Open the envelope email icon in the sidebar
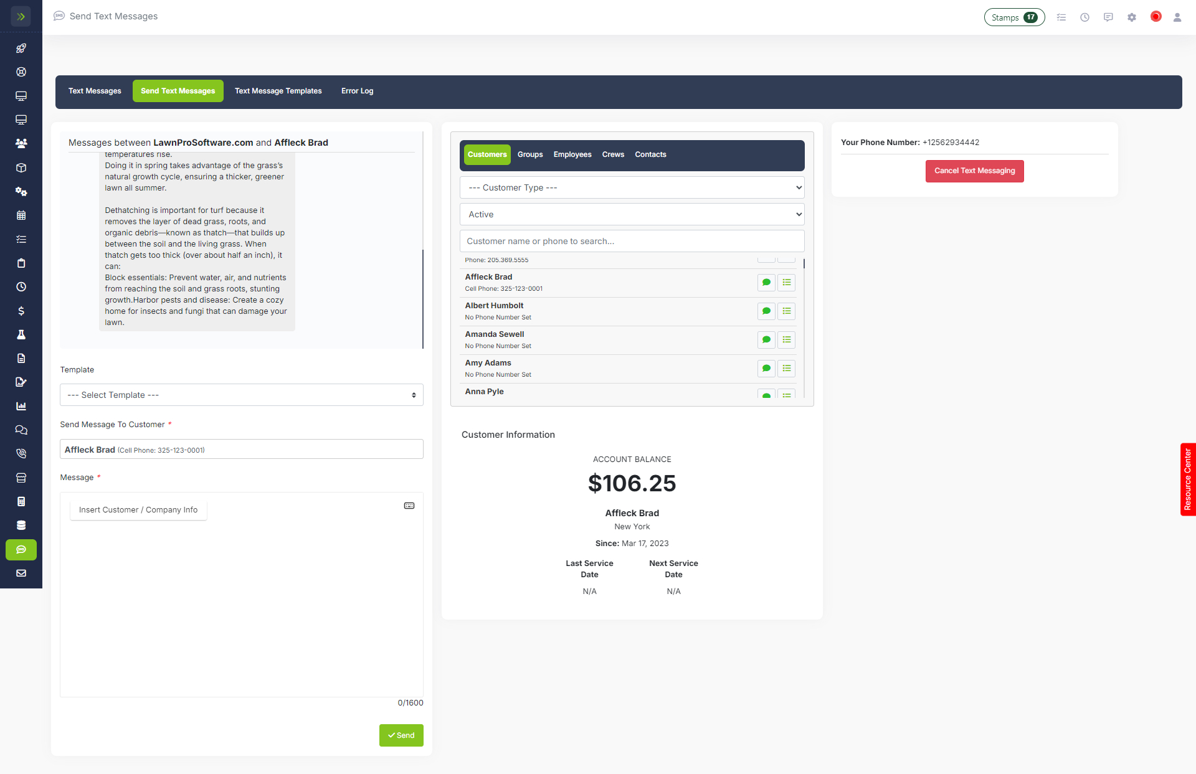The height and width of the screenshot is (774, 1196). tap(21, 573)
